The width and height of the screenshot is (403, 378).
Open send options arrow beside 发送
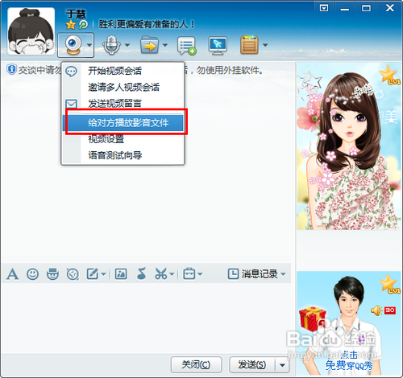click(282, 365)
